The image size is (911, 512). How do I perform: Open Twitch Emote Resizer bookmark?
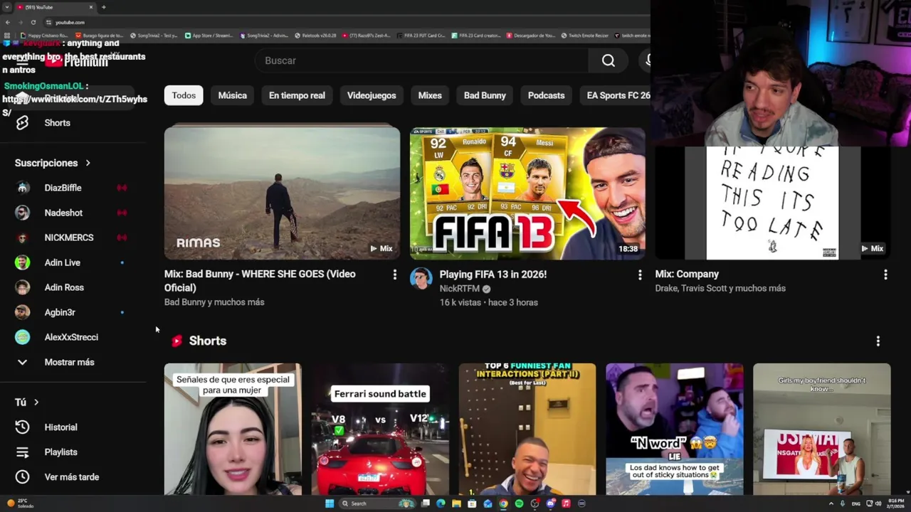click(x=584, y=35)
